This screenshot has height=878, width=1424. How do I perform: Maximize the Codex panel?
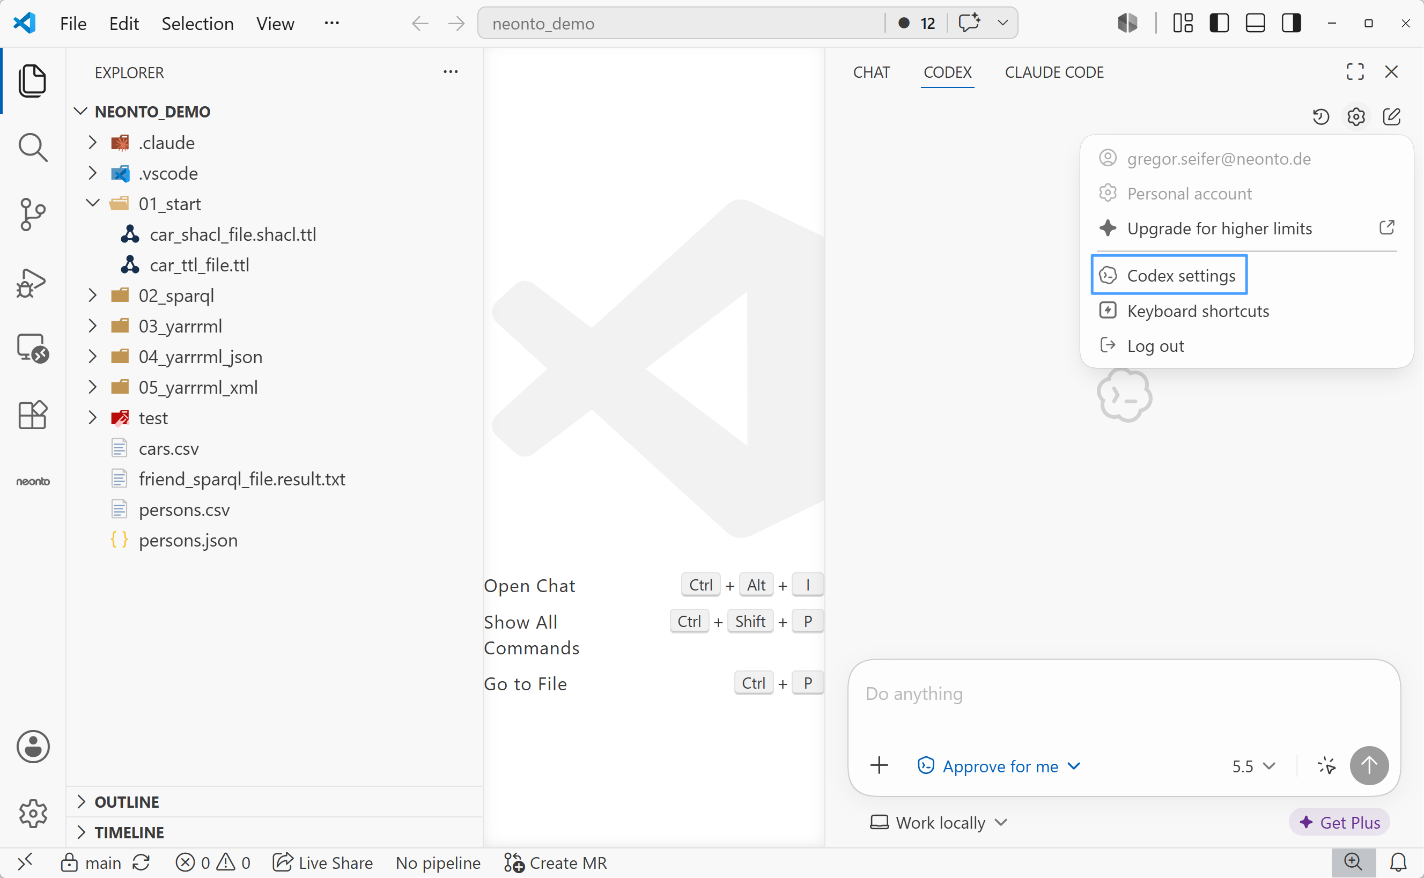point(1355,72)
